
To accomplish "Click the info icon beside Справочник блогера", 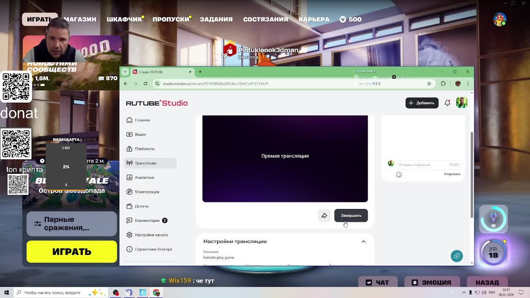I will point(130,249).
